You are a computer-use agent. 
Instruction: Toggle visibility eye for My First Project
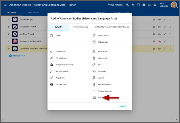(x=159, y=19)
